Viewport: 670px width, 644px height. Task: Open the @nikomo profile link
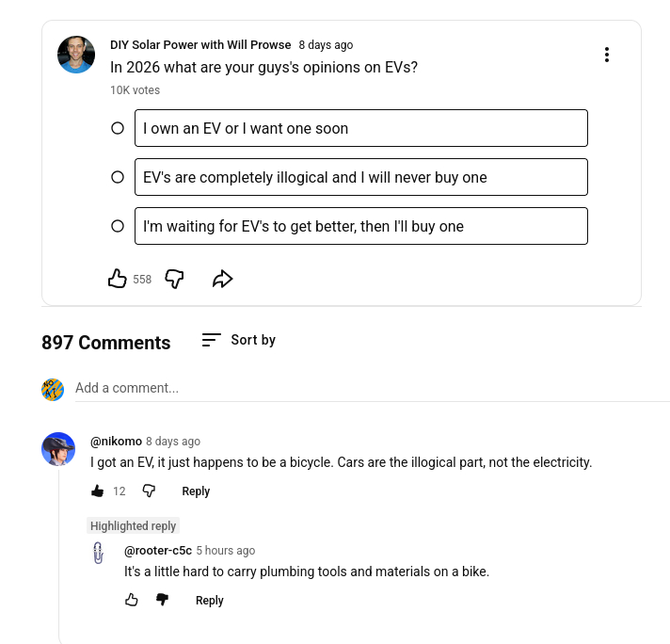(116, 442)
